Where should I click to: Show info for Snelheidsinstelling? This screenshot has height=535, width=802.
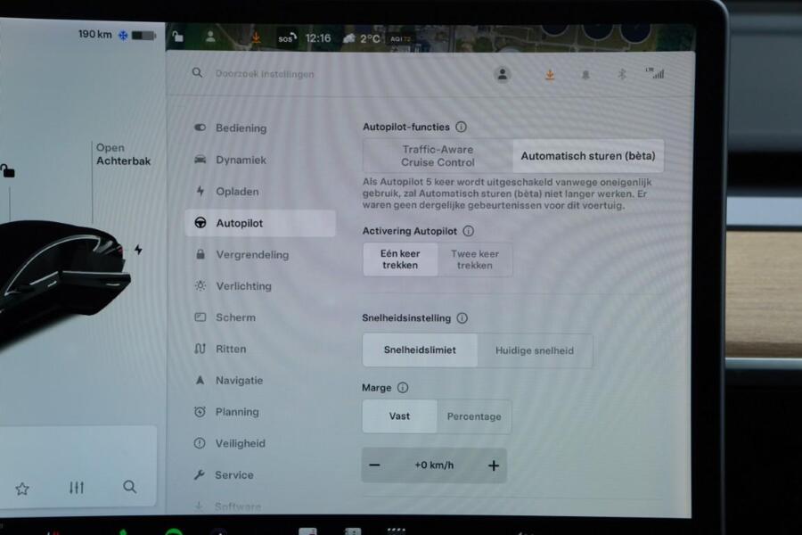(462, 318)
